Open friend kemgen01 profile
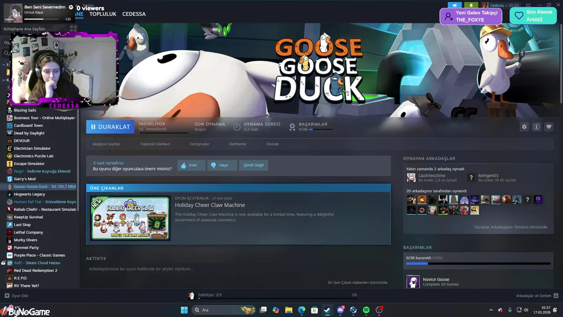This screenshot has width=563, height=317. click(x=491, y=177)
